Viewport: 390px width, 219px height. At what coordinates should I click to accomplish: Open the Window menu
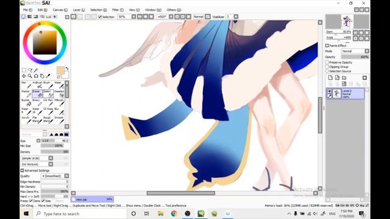153,10
